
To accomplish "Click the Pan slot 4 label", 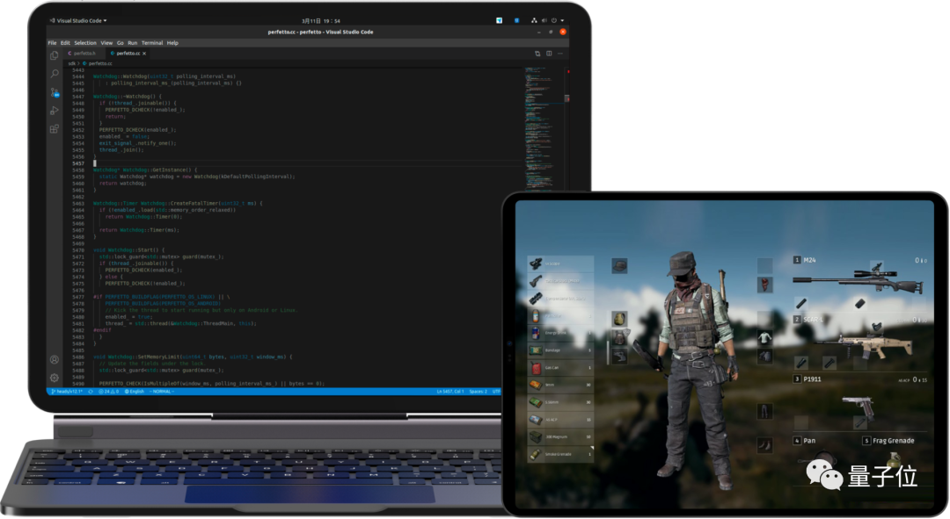I will tap(805, 440).
